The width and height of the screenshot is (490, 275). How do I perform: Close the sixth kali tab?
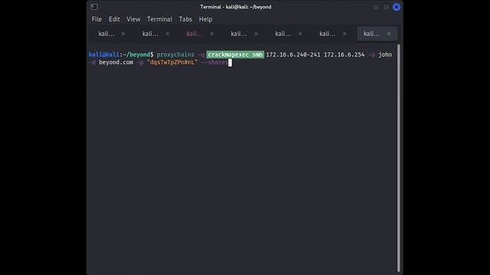point(345,34)
